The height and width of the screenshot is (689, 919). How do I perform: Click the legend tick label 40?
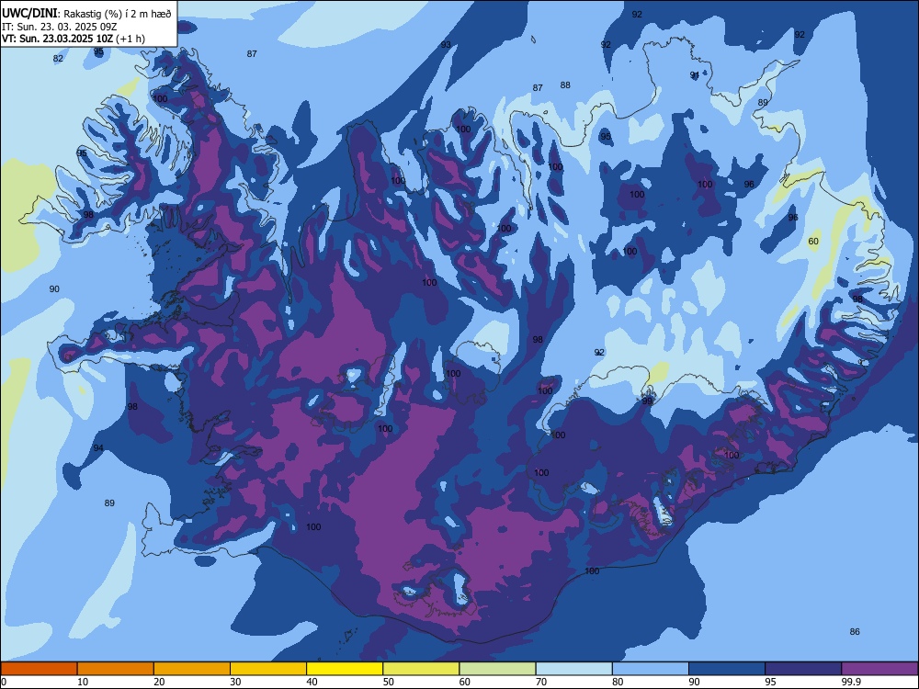[x=312, y=682]
